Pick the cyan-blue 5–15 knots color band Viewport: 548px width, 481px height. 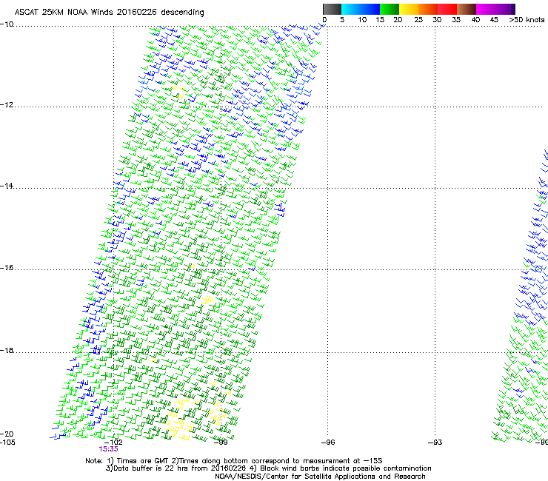pyautogui.click(x=361, y=9)
